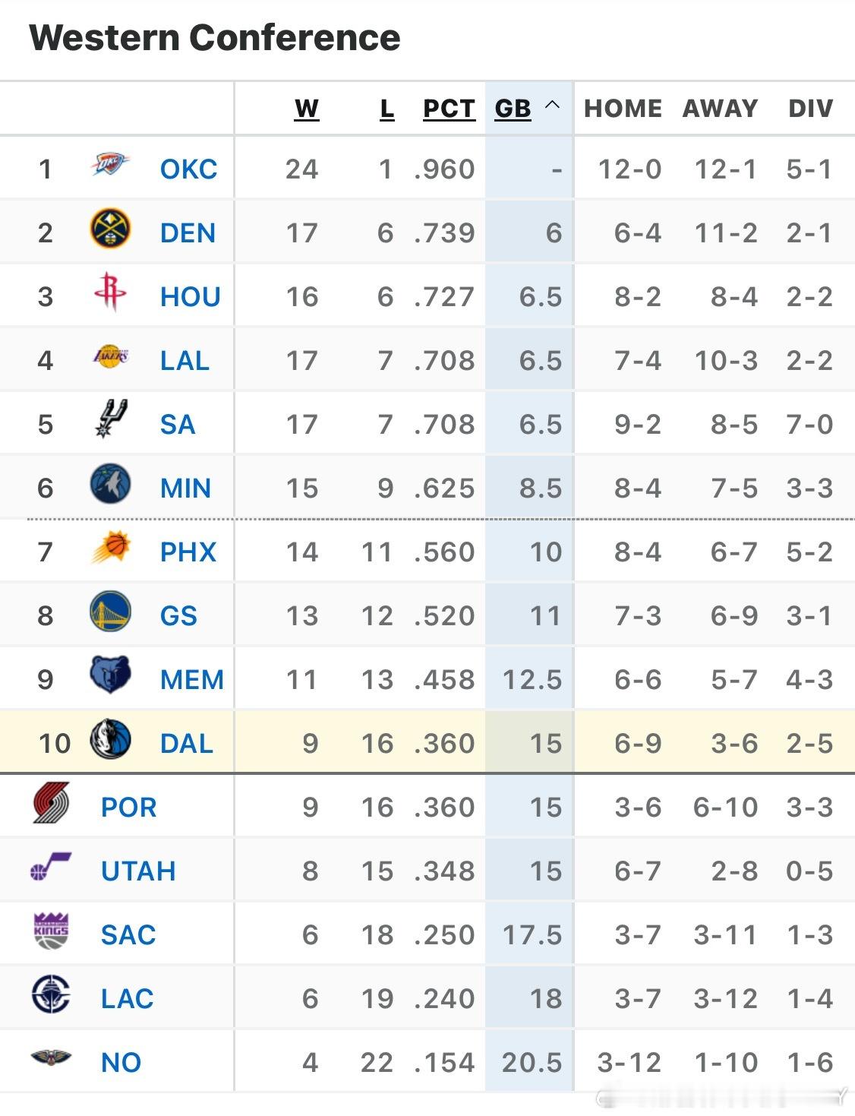The image size is (855, 1116).
Task: Open the MEM team link
Action: click(x=192, y=679)
